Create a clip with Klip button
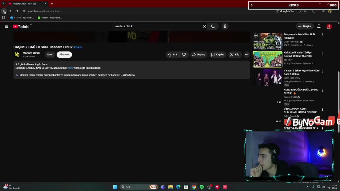Screen dimensions: 340x191 (x=235, y=54)
